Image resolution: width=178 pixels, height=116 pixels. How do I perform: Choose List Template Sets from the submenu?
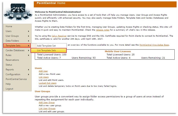click(49, 50)
